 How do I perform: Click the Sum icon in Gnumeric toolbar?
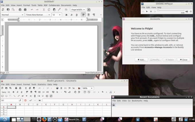61,88
